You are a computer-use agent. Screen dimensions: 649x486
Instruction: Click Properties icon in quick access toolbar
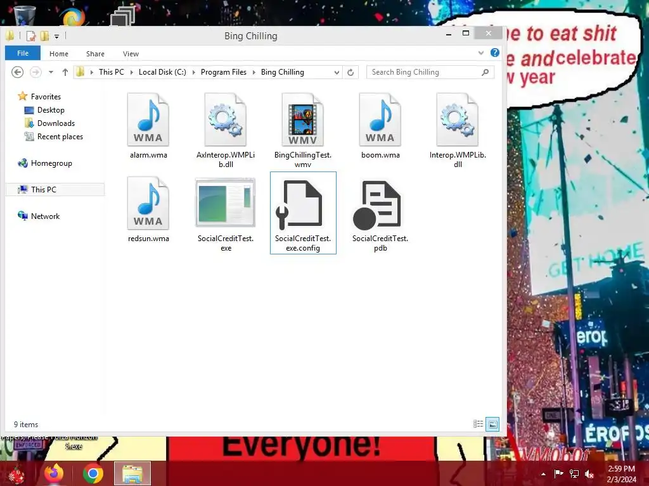pyautogui.click(x=31, y=36)
